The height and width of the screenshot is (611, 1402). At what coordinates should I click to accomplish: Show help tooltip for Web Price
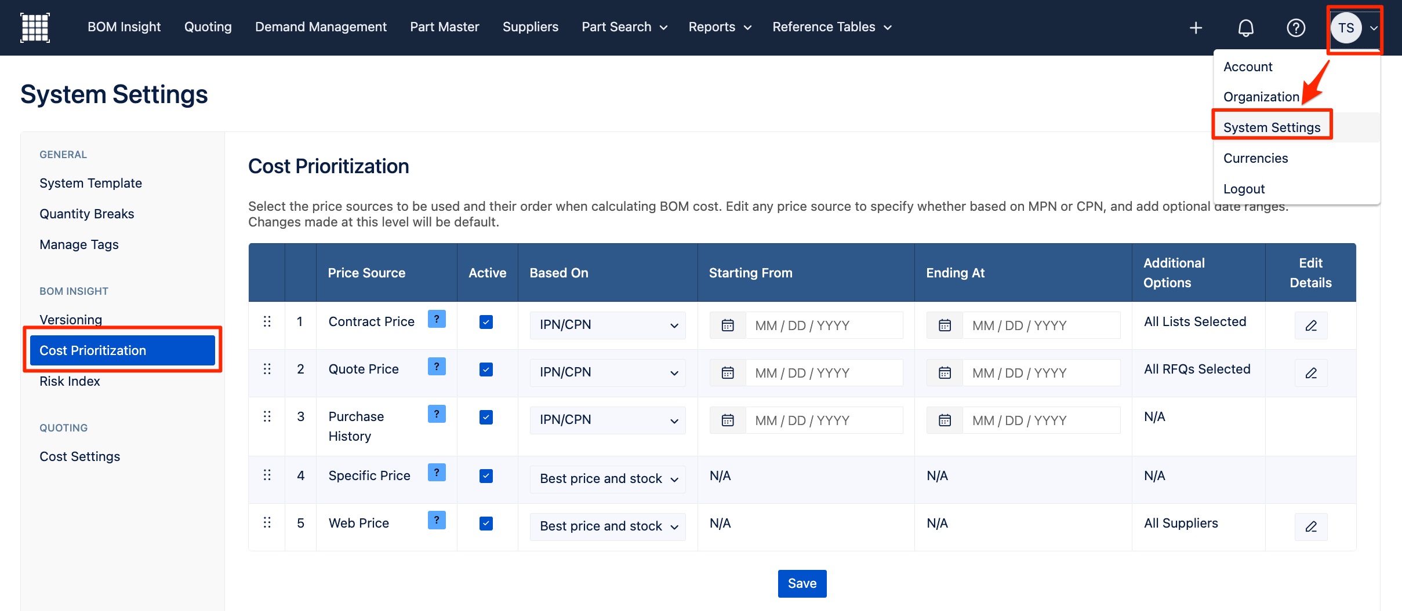437,520
